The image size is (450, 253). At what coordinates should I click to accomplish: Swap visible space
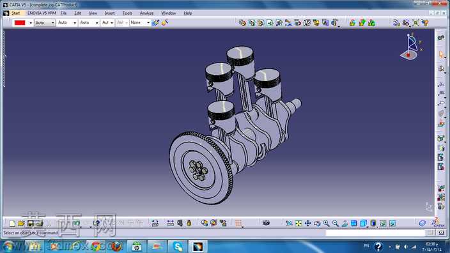point(392,223)
